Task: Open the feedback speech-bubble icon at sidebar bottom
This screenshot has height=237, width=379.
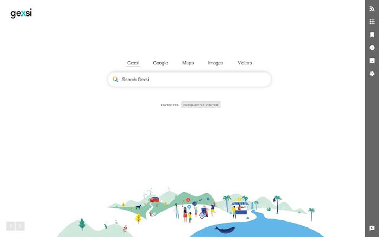Action: click(x=372, y=228)
